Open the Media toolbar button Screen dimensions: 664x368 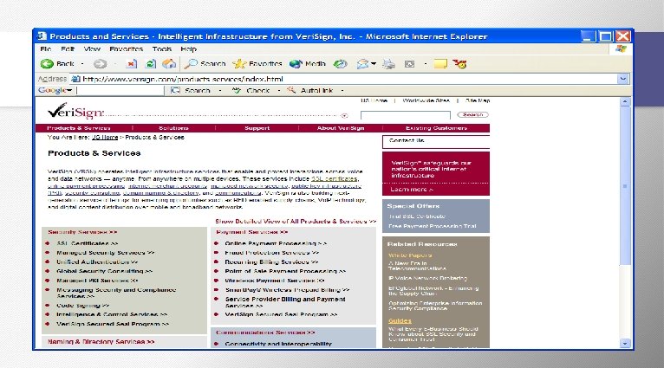coord(308,64)
